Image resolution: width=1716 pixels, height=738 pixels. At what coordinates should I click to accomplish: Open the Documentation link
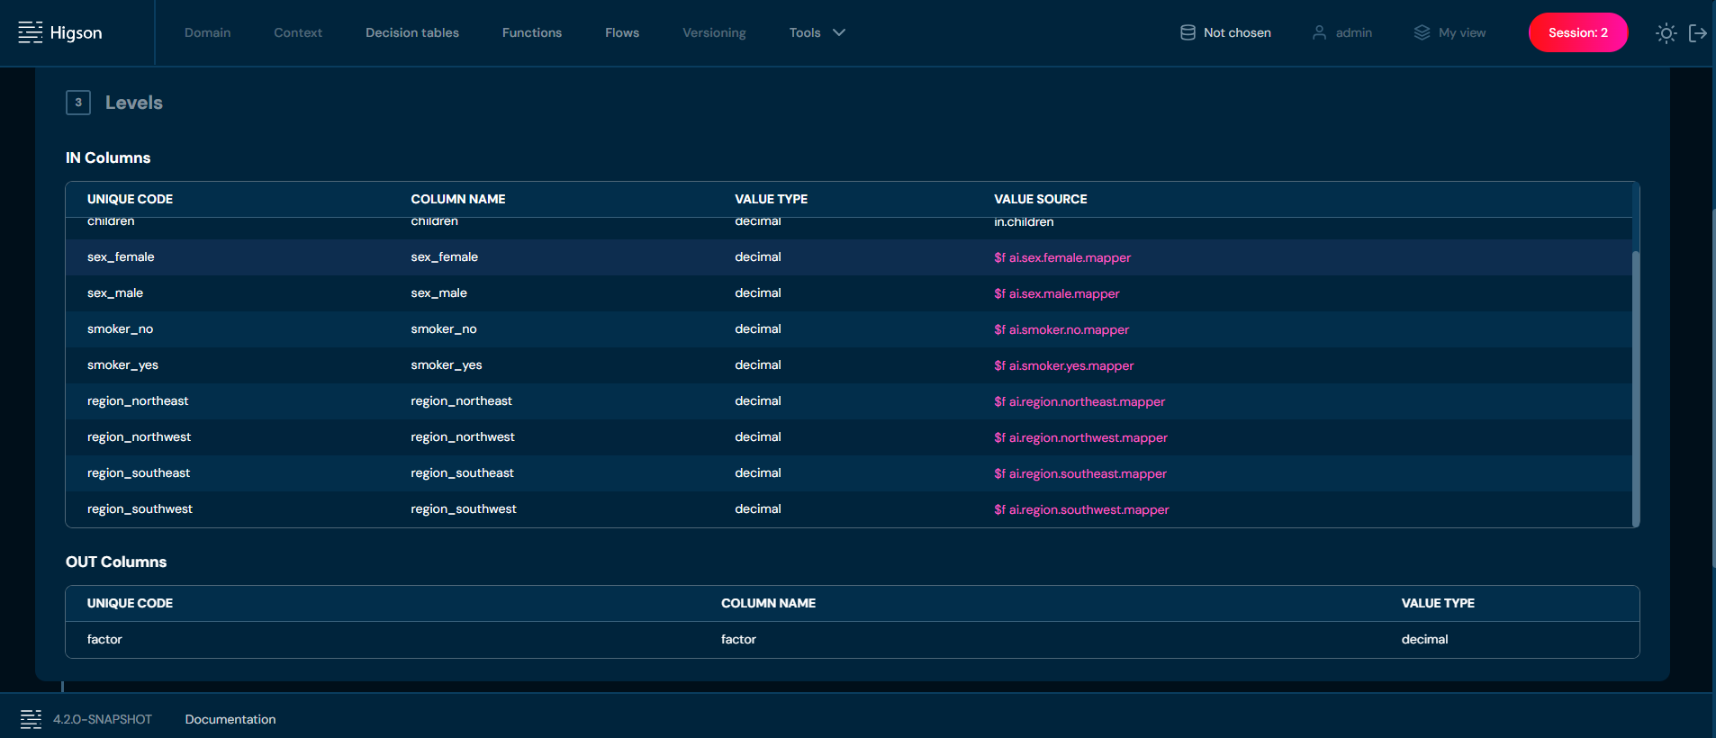(230, 719)
